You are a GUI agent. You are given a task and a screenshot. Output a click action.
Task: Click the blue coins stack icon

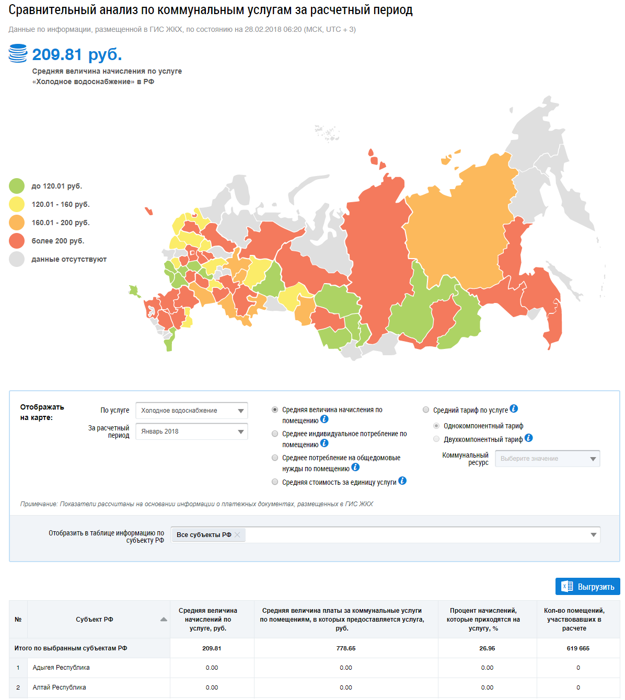18,54
